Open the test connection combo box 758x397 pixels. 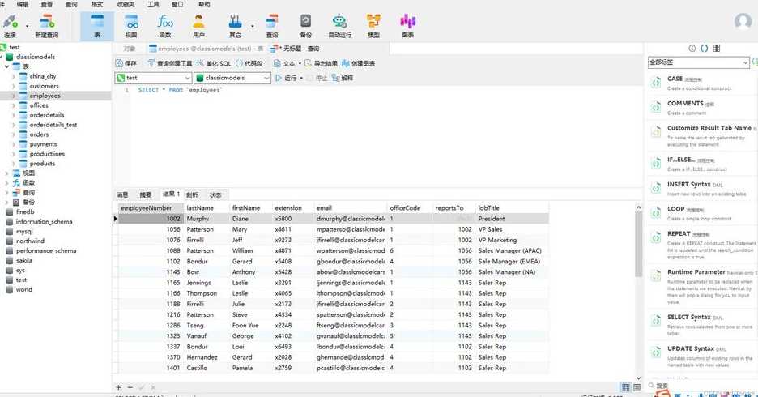coord(153,78)
